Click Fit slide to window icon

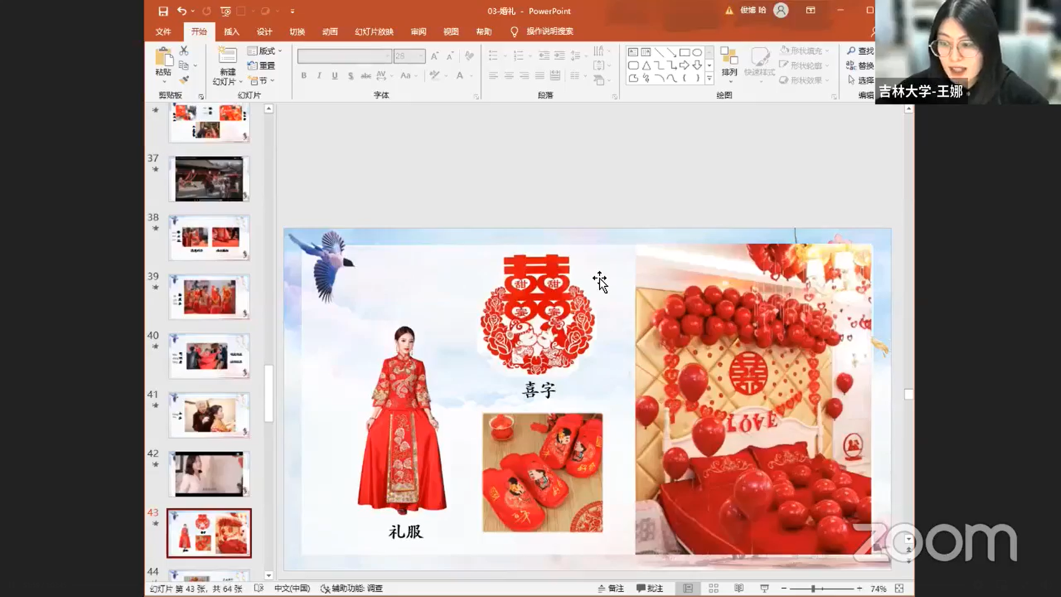tap(899, 588)
